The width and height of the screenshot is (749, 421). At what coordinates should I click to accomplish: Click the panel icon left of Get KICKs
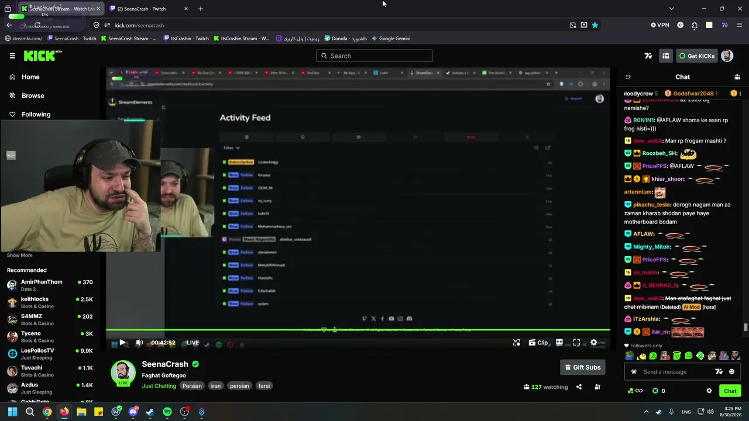click(x=666, y=56)
